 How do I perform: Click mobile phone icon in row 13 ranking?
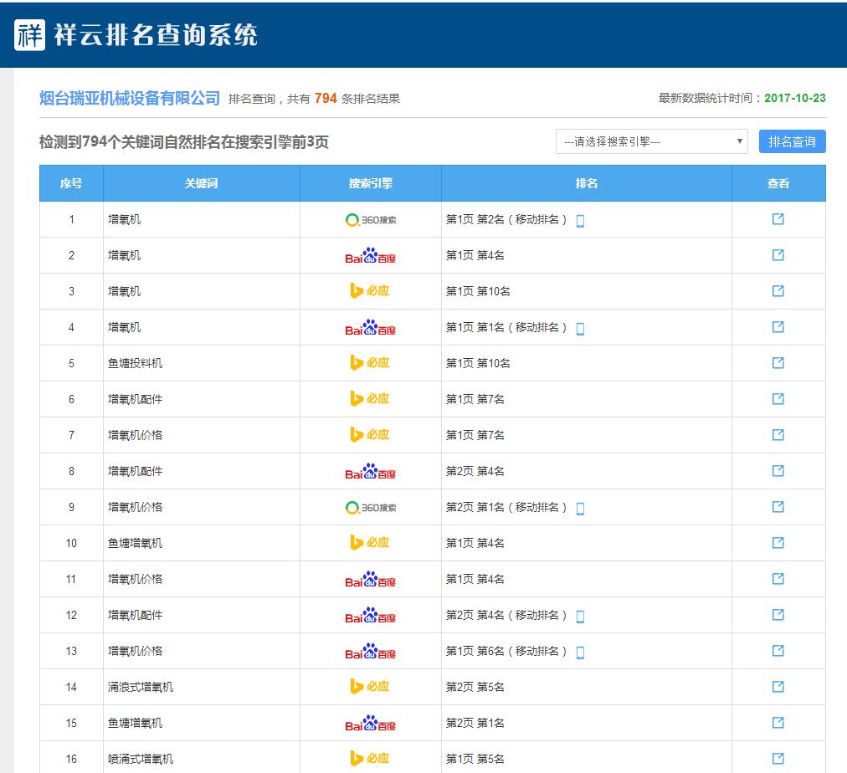click(580, 653)
